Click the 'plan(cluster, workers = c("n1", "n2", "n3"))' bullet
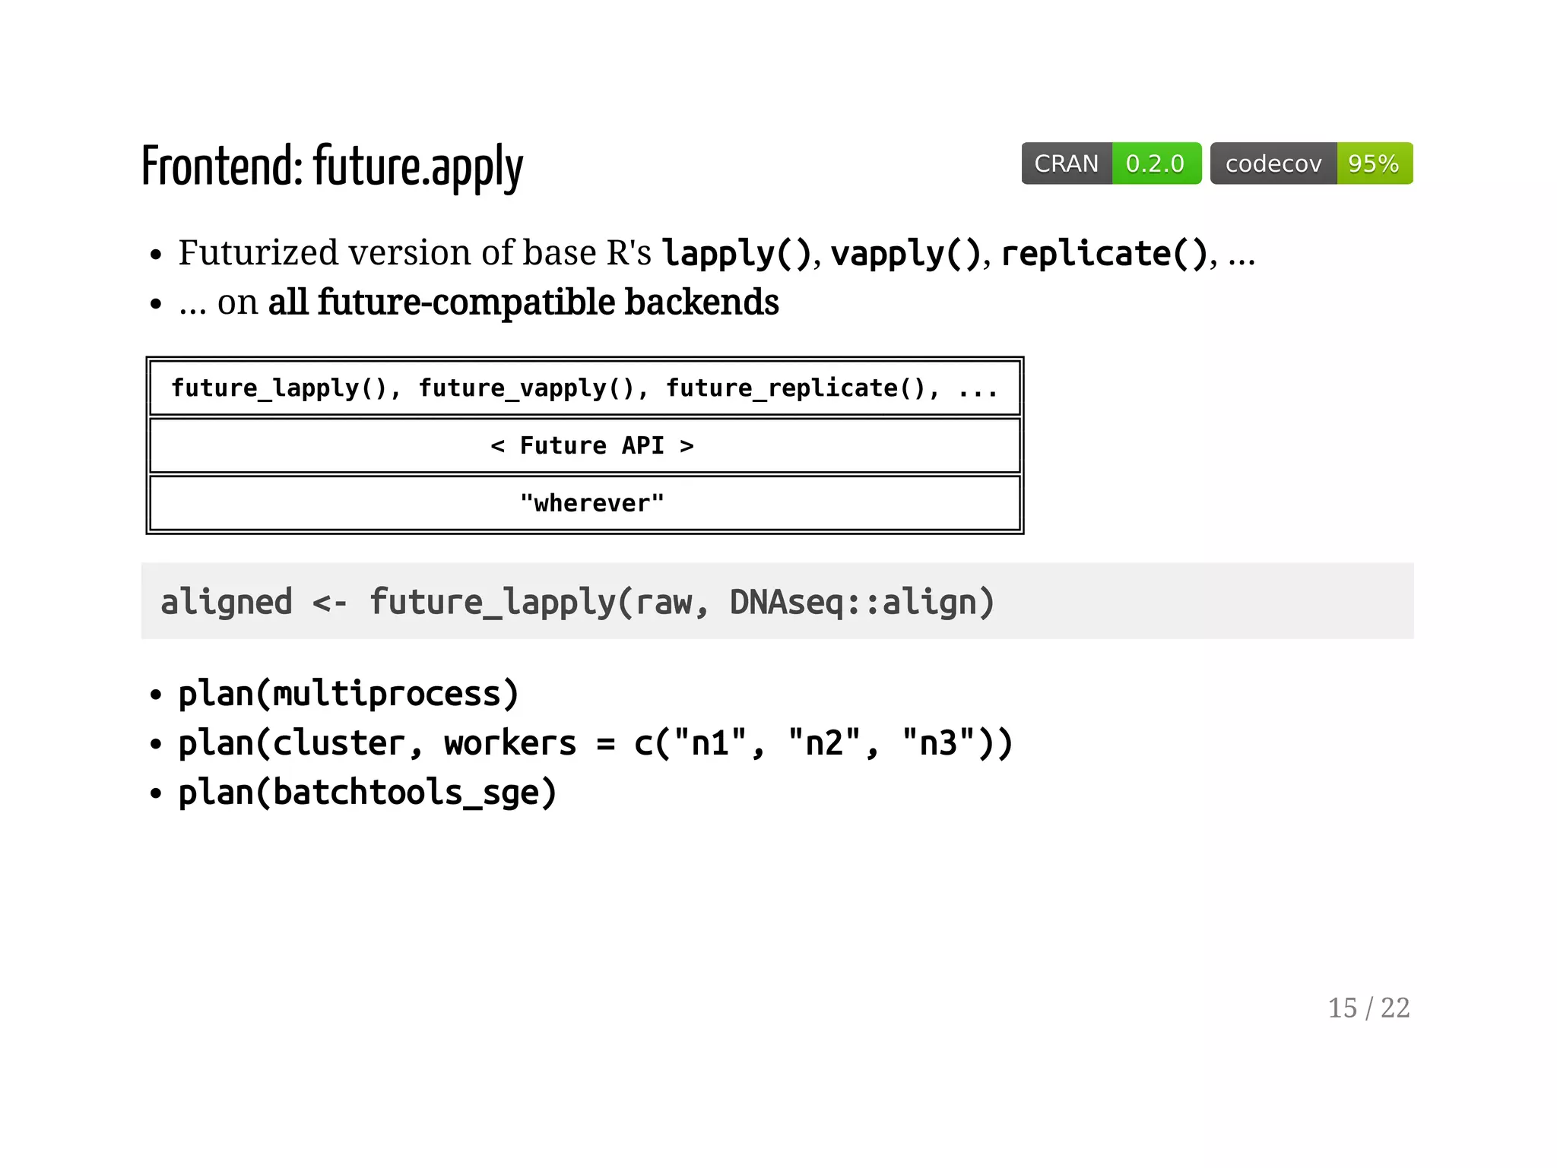Viewport: 1557px width, 1168px height. [595, 743]
